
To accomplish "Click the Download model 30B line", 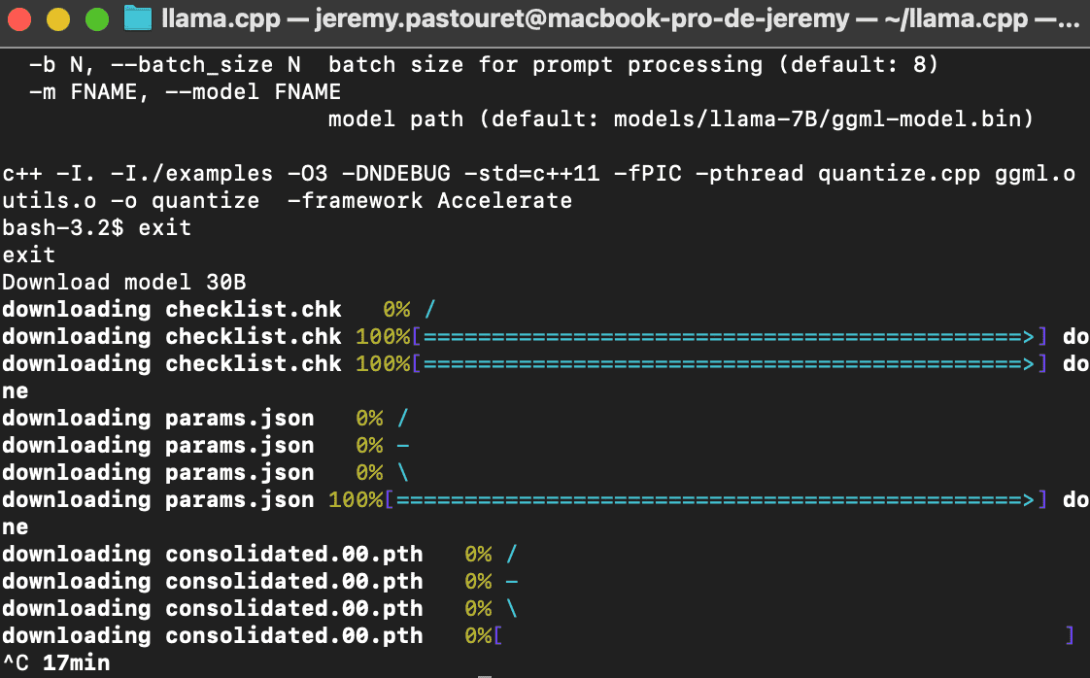I will 124,283.
